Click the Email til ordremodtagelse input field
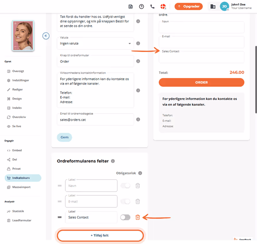257x244 pixels. 95,120
